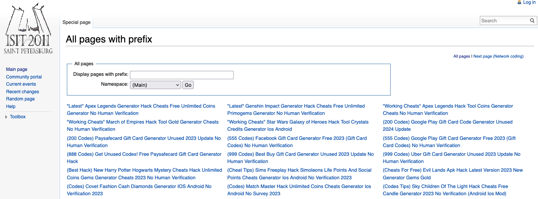The width and height of the screenshot is (538, 199).
Task: Focus the Search input field
Action: 505,21
